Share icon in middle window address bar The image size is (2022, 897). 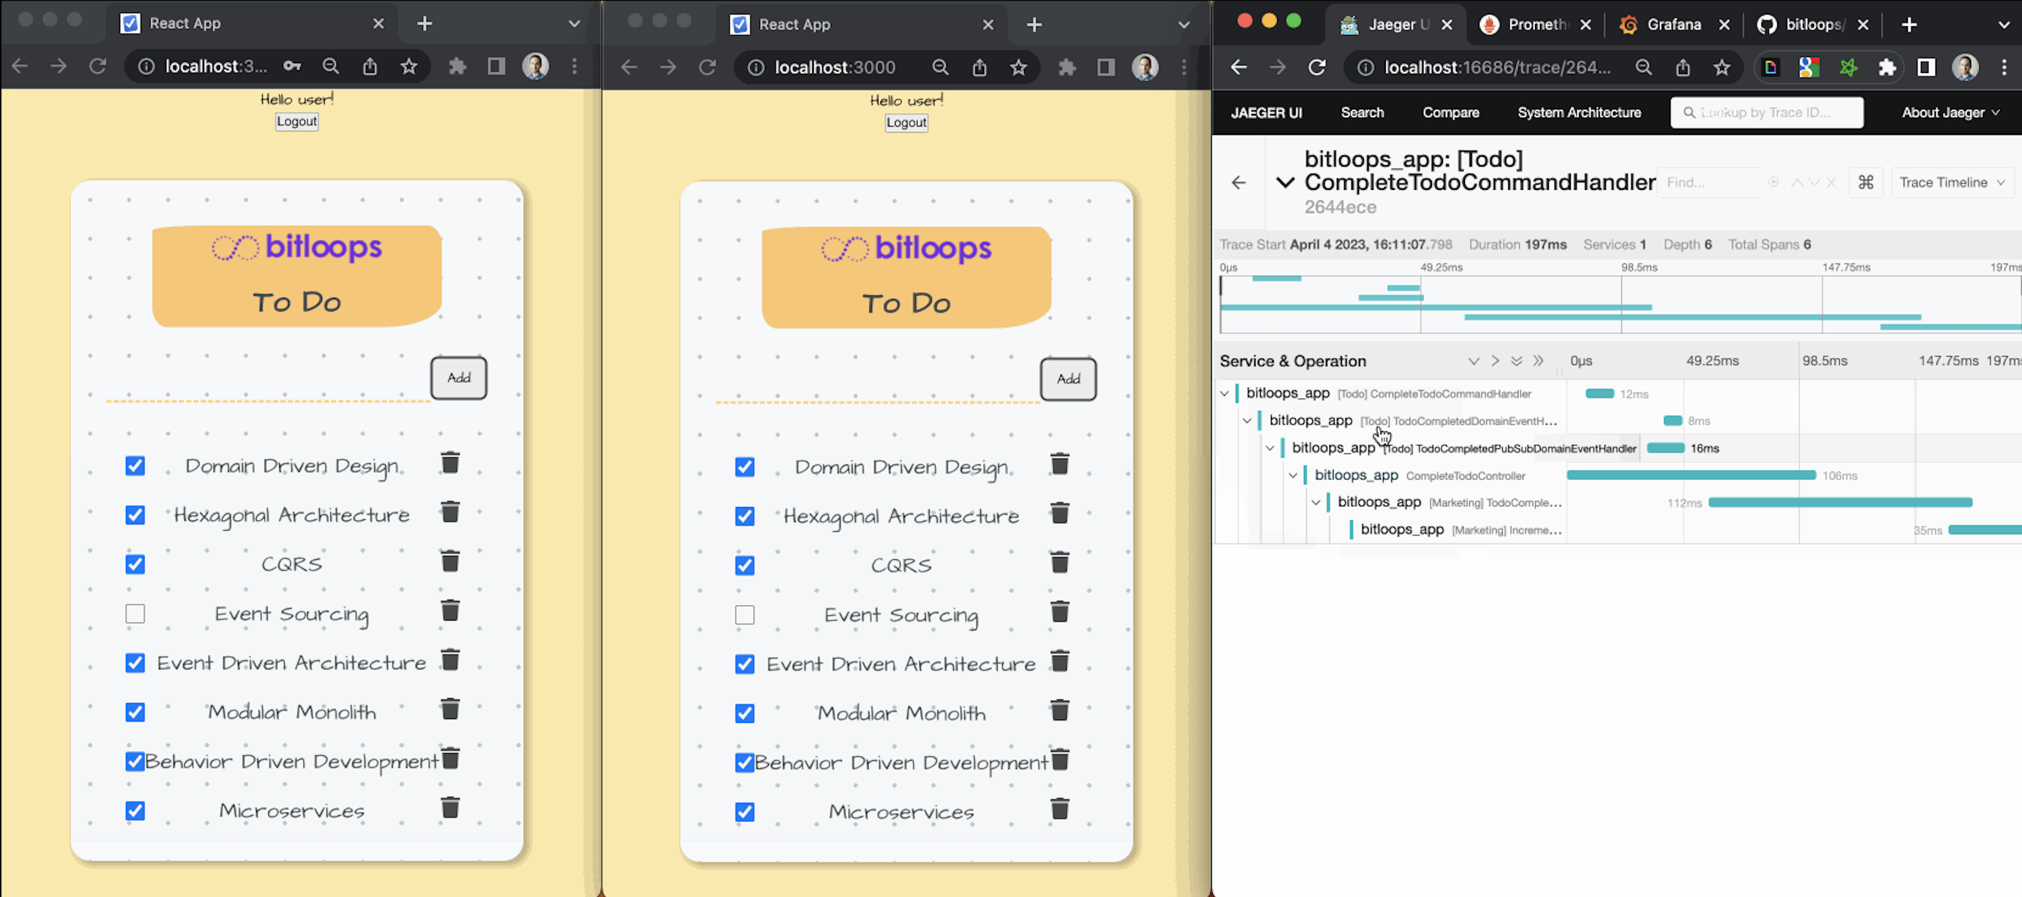979,67
